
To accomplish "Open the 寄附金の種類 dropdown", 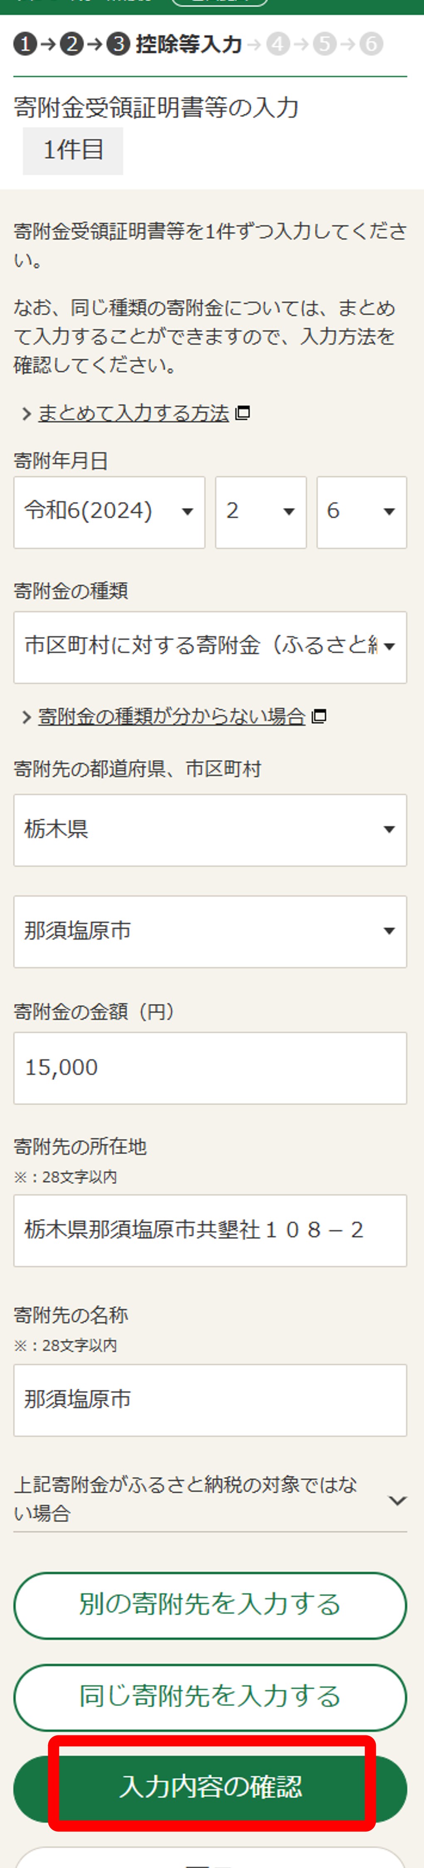I will tap(210, 647).
